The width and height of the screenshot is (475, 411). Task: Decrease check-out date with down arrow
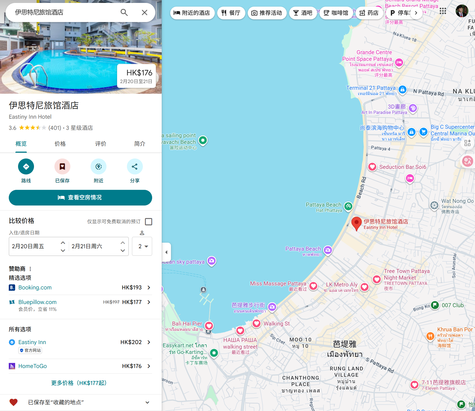[x=123, y=250]
